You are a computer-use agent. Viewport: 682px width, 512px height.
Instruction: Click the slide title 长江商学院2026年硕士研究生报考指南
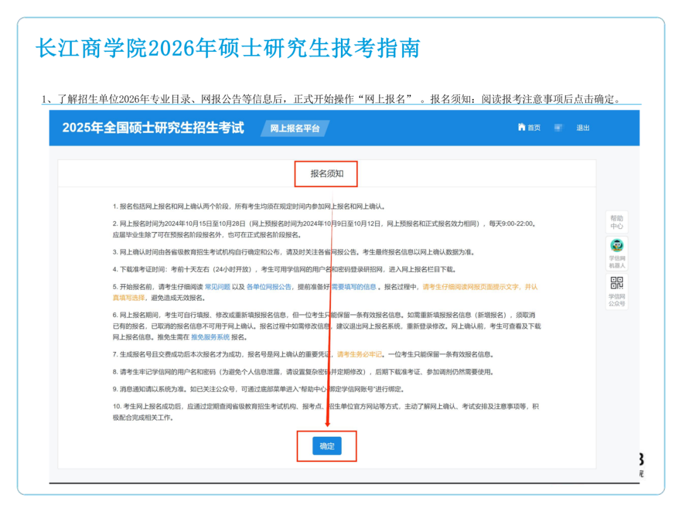coord(227,49)
